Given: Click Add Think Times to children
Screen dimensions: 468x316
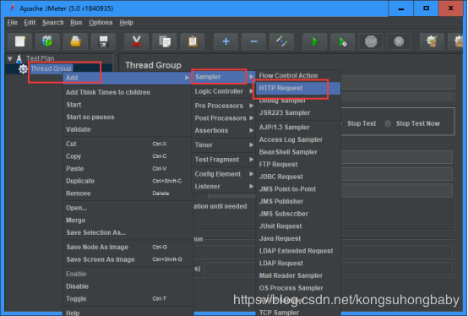Looking at the screenshot, I should pyautogui.click(x=128, y=92).
